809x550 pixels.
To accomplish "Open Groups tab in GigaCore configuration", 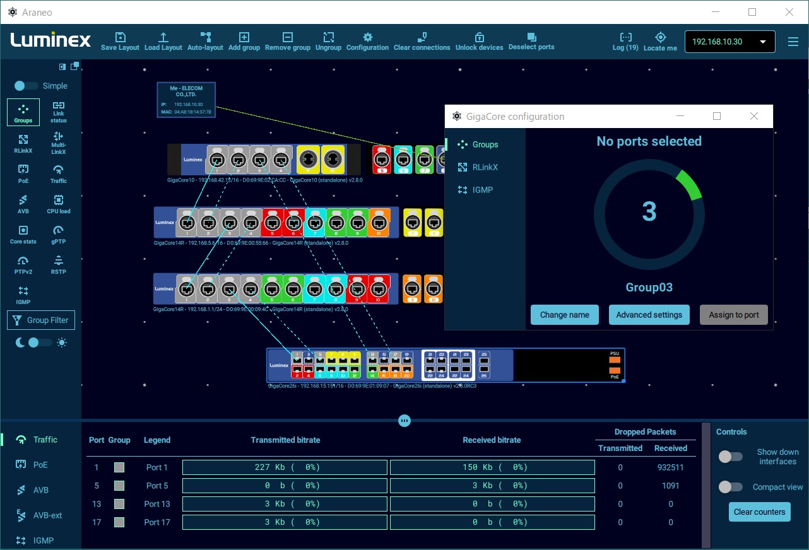I will pos(485,144).
